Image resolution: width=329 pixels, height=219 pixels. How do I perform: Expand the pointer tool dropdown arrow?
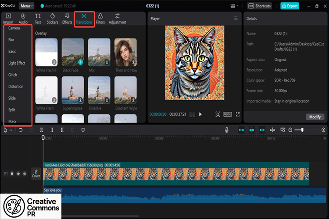[11, 130]
